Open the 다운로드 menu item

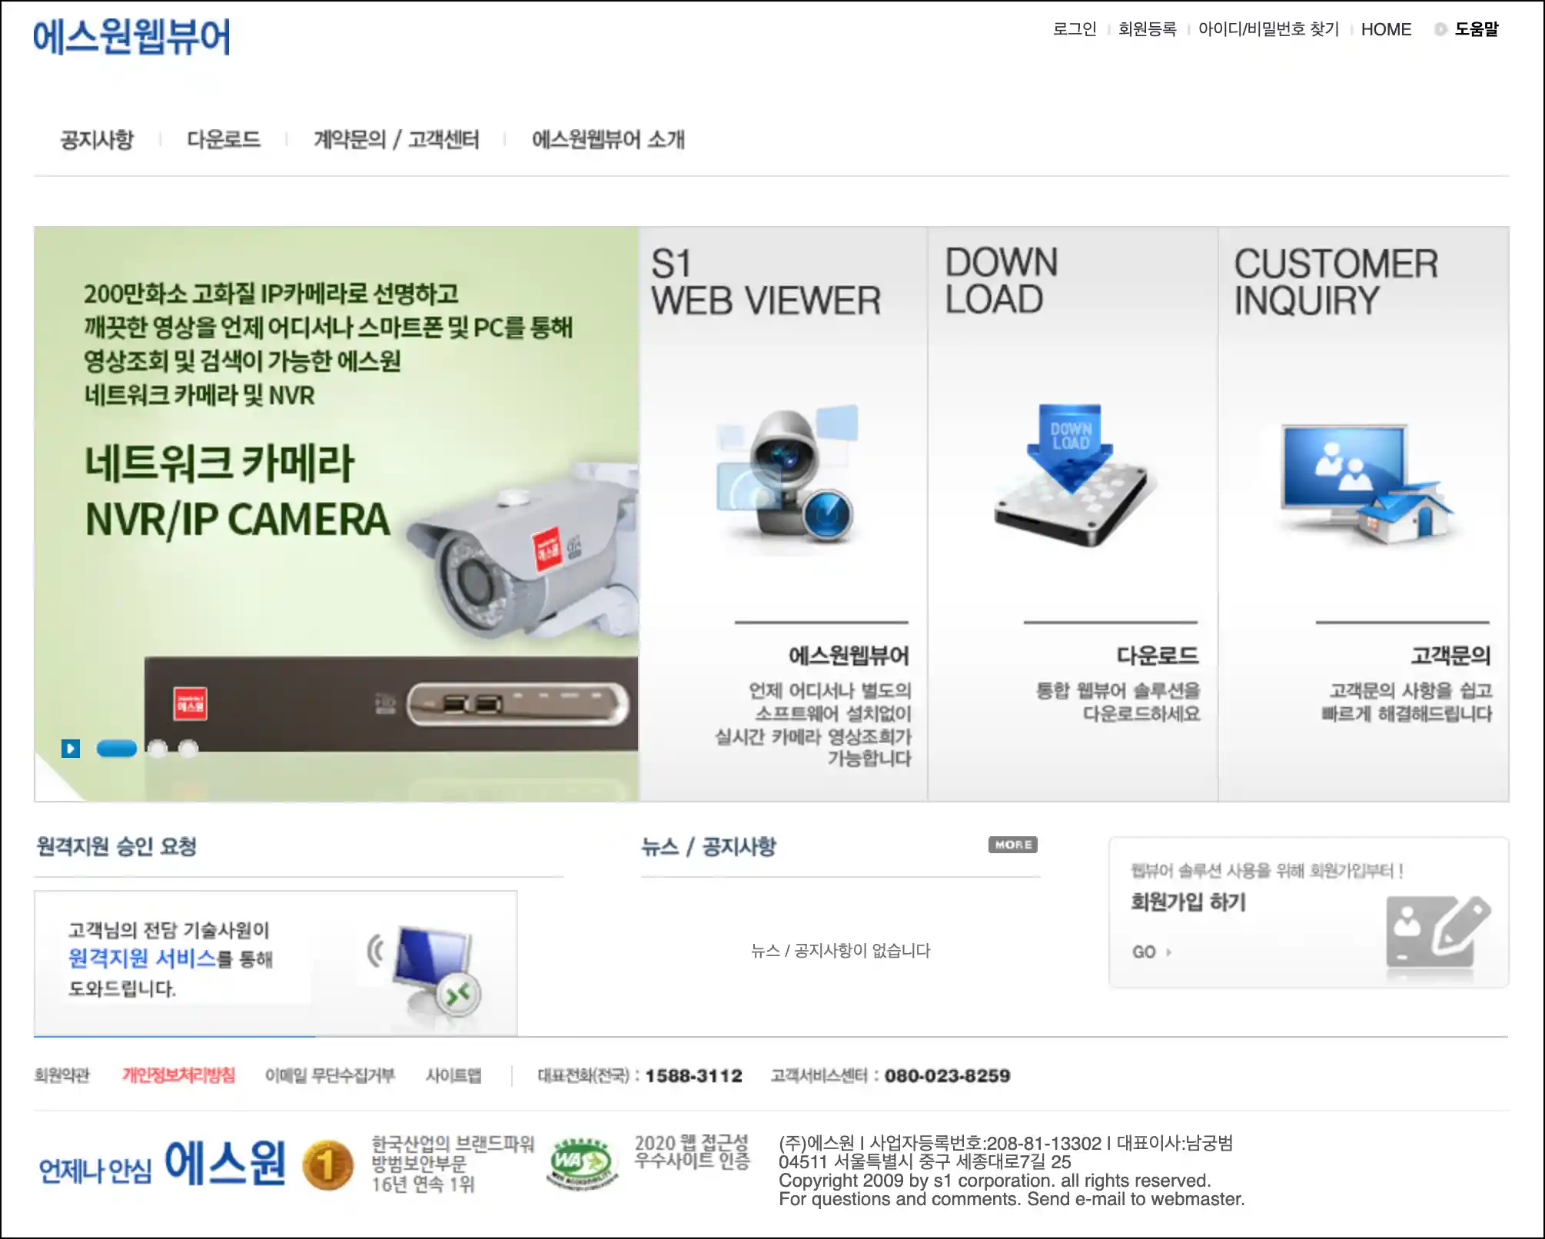click(224, 139)
